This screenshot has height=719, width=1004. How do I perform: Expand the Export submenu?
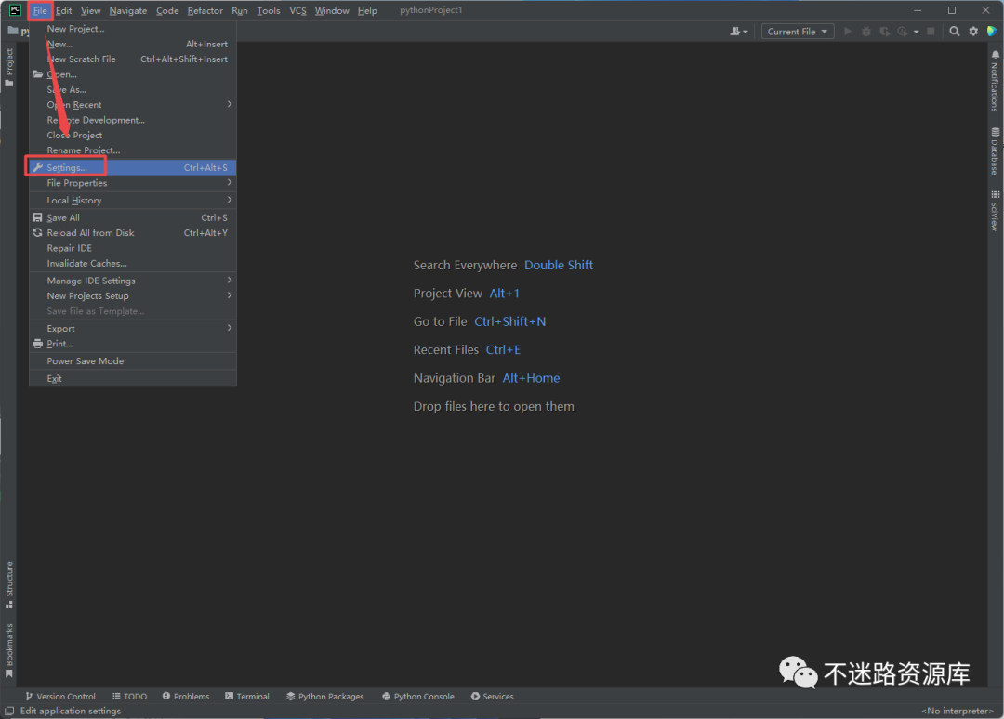[133, 328]
